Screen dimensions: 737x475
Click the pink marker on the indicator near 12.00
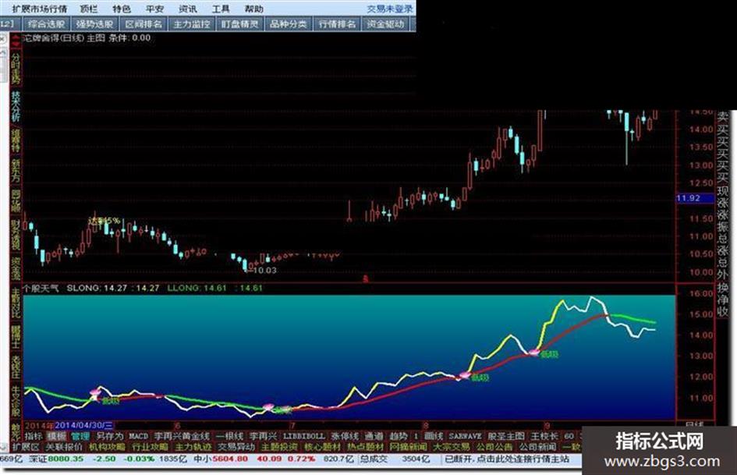point(464,375)
